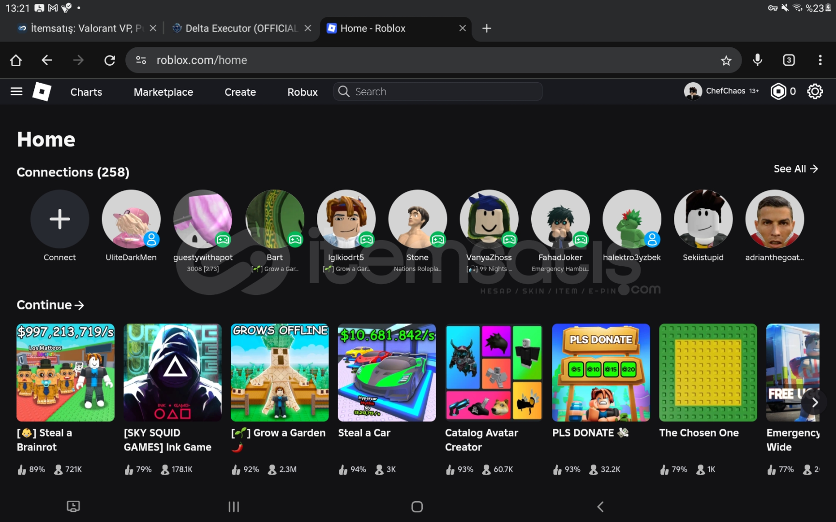Open the Grow a Garden thumbnail
The height and width of the screenshot is (522, 836).
[x=280, y=372]
